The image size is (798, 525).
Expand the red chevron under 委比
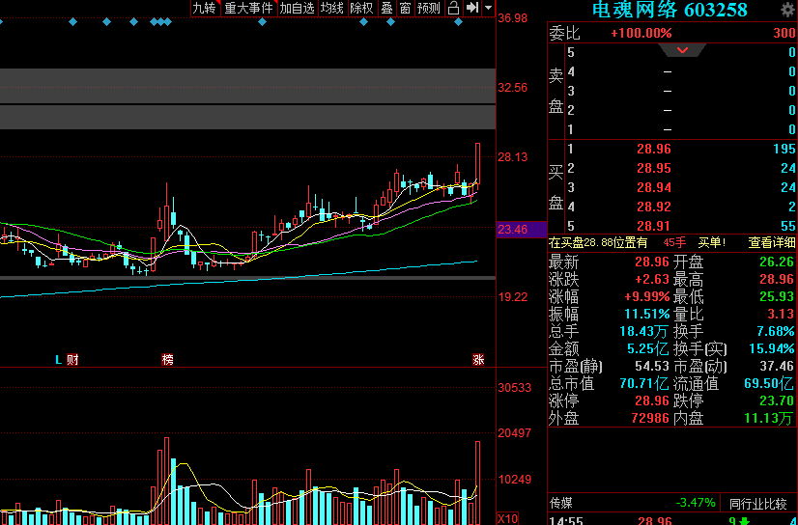click(682, 50)
